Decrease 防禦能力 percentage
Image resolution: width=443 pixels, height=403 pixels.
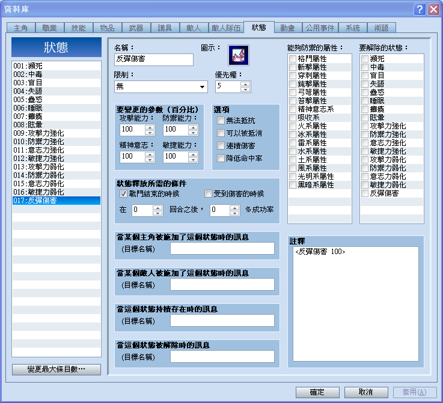(x=193, y=133)
